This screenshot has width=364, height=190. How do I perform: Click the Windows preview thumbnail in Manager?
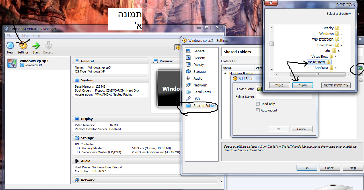pos(168,89)
